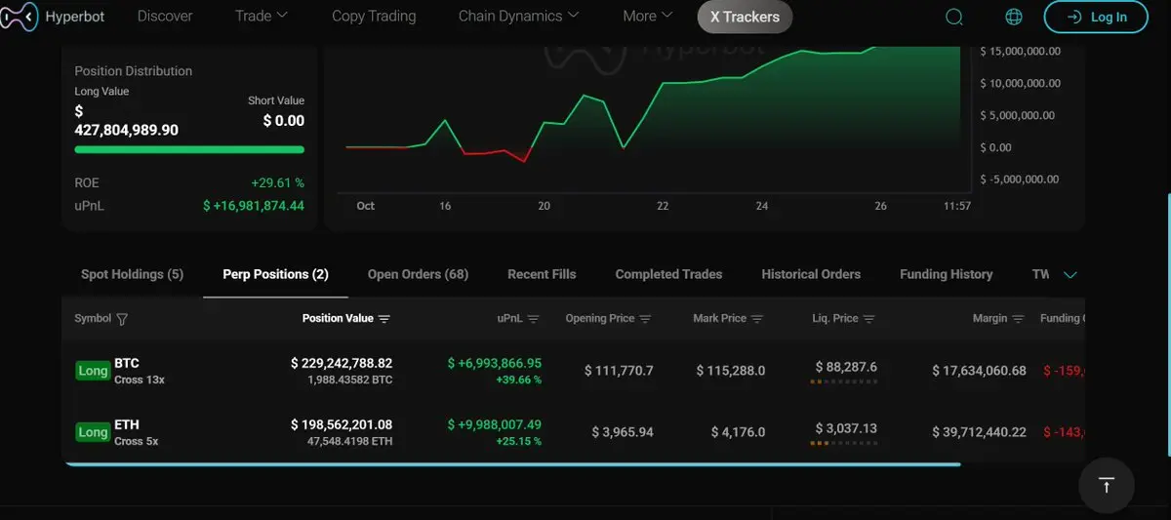This screenshot has height=520, width=1171.
Task: Sort by uPnL column icon
Action: coord(534,319)
